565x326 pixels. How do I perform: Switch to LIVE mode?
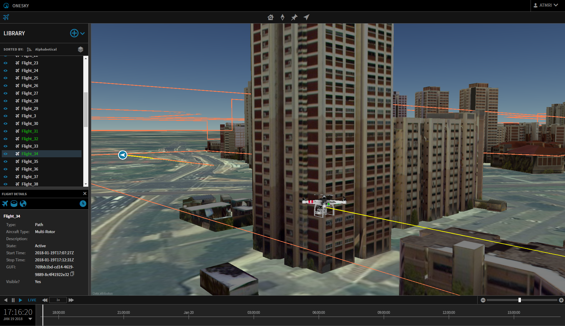(32, 300)
